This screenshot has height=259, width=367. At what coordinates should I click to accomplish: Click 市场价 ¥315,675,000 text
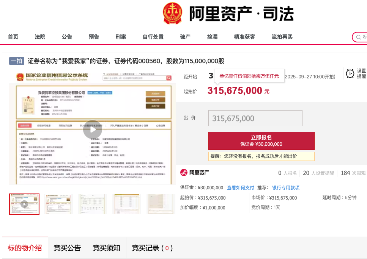point(274,198)
